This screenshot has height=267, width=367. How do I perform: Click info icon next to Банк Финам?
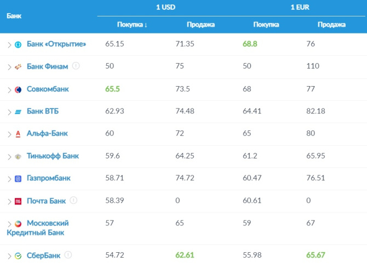[x=76, y=66]
